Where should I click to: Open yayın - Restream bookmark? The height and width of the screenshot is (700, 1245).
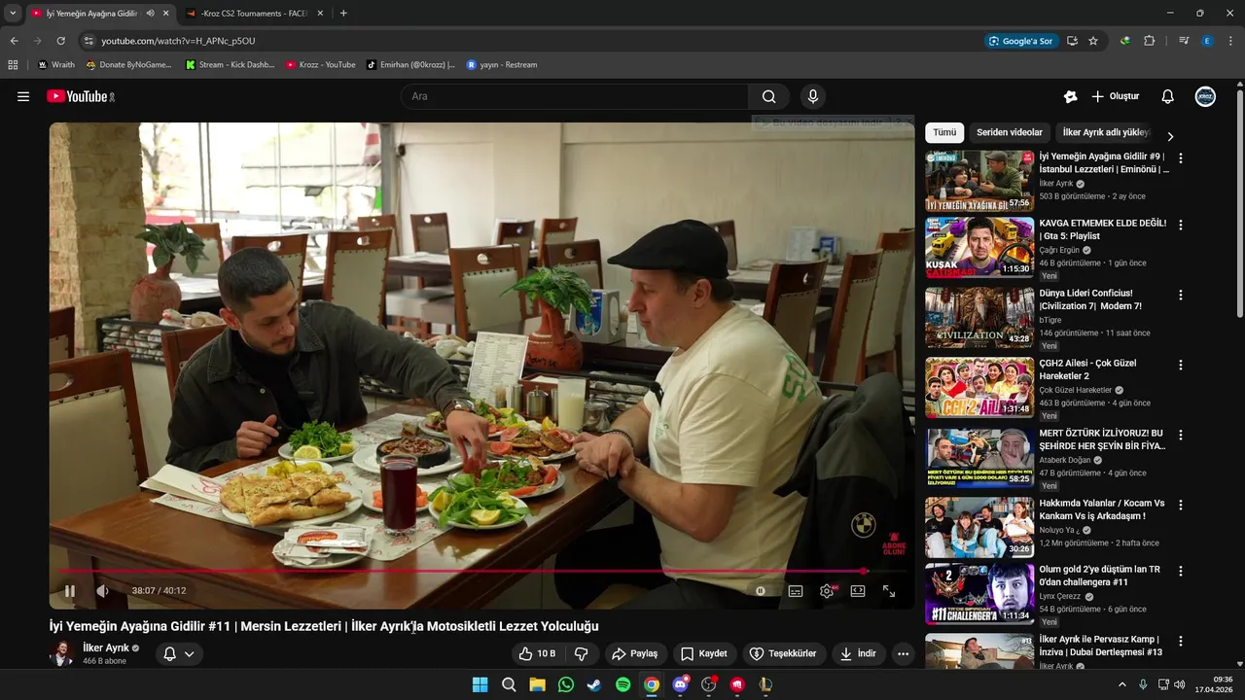[502, 65]
